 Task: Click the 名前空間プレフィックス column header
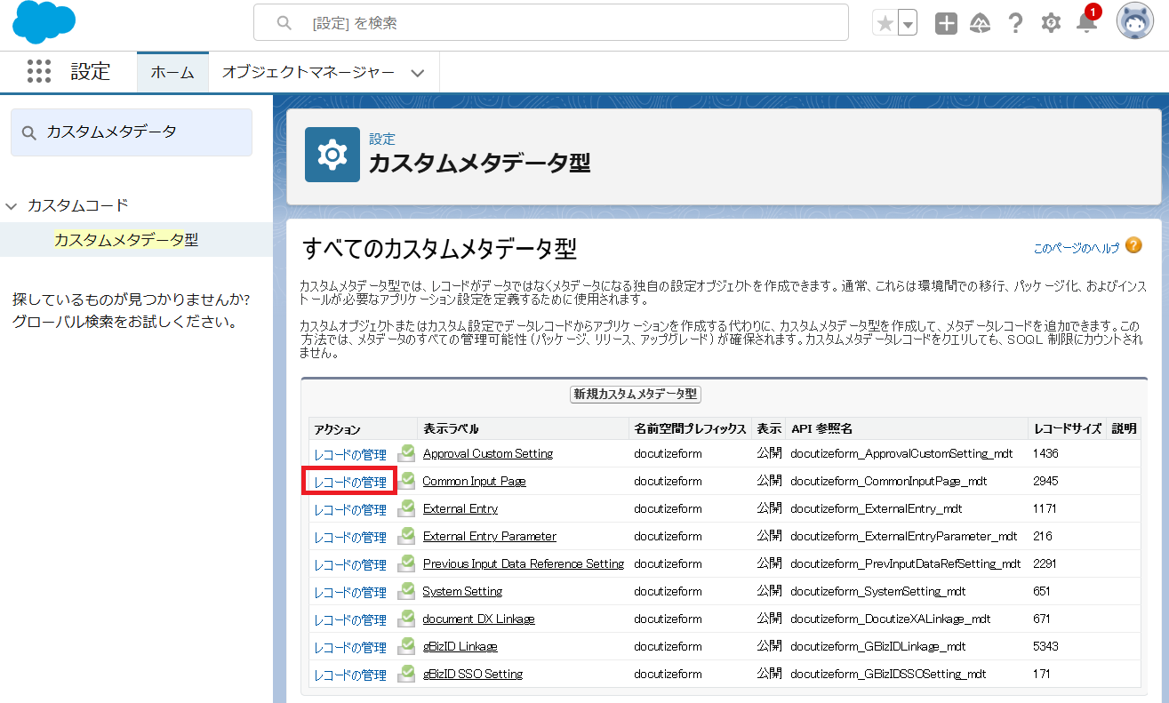690,428
